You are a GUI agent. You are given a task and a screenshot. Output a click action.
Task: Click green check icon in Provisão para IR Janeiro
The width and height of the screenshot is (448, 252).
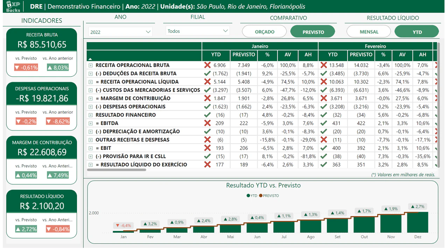pos(208,156)
